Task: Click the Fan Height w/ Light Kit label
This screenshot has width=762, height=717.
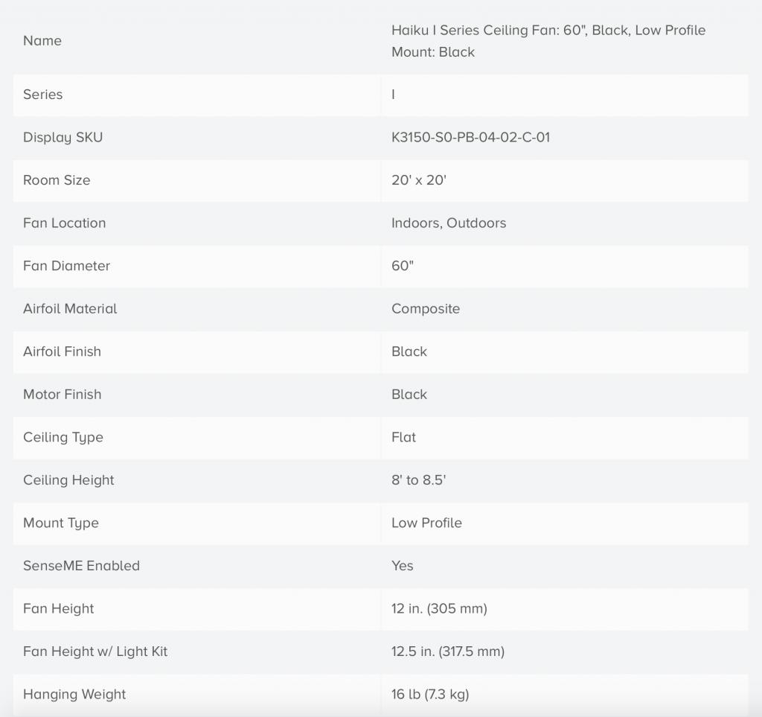Action: pyautogui.click(x=95, y=651)
